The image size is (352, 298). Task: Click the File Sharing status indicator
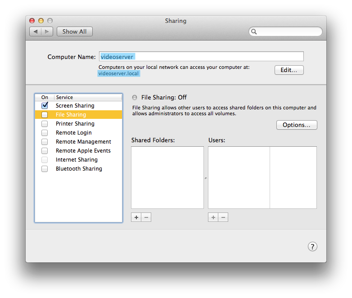135,98
